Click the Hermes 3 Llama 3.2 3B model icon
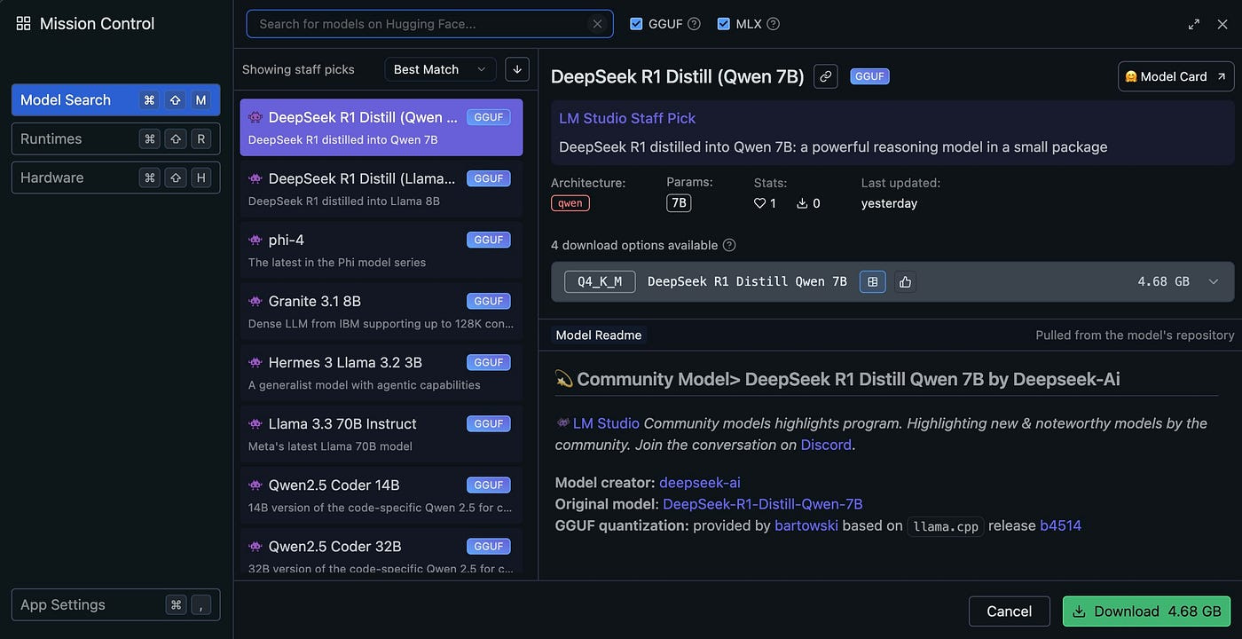Viewport: 1242px width, 639px height. (x=255, y=362)
